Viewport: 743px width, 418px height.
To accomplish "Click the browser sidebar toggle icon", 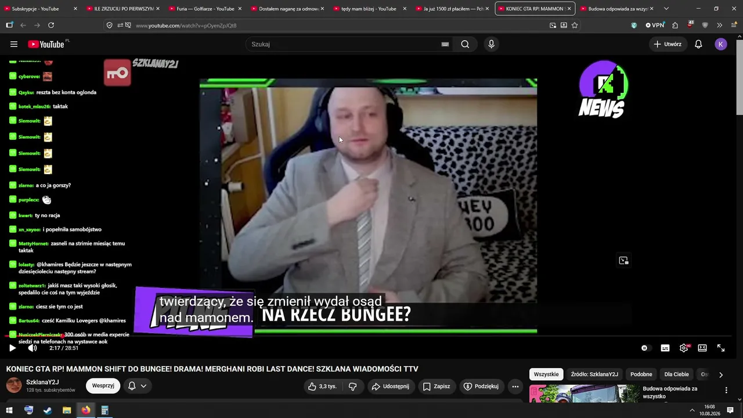I will point(9,25).
